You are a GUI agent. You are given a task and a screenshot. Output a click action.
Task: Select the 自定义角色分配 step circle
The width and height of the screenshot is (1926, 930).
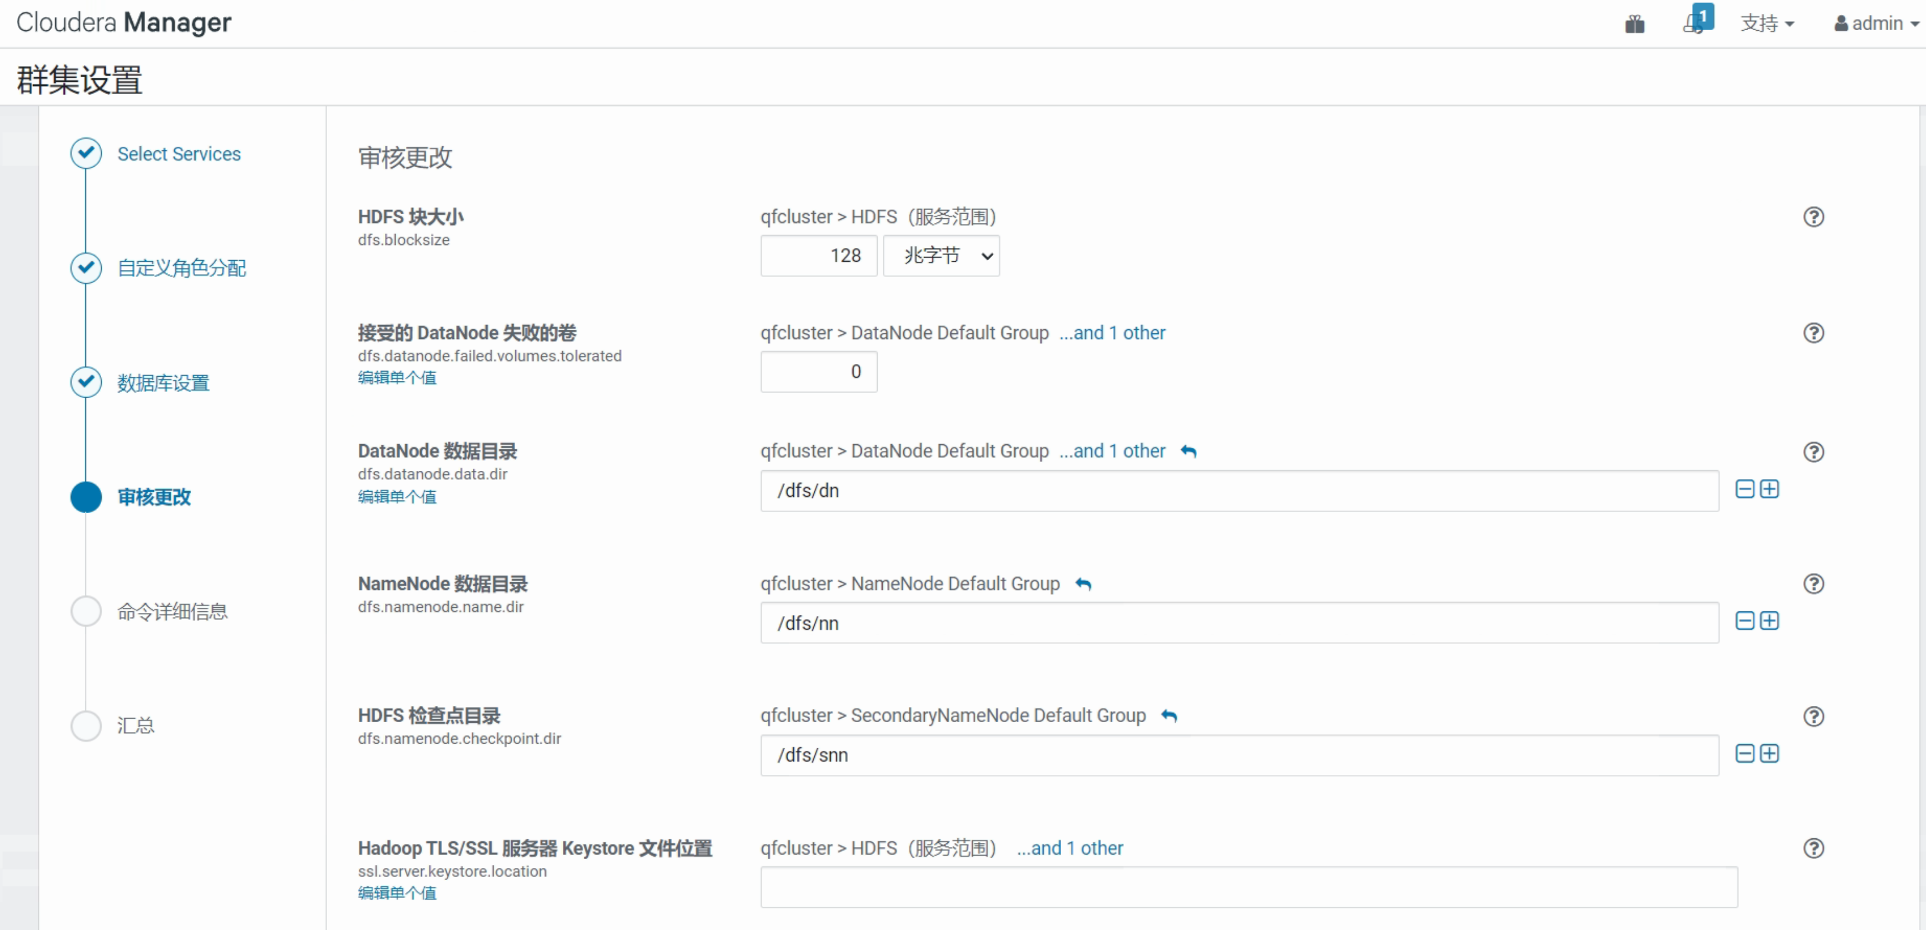click(x=86, y=268)
